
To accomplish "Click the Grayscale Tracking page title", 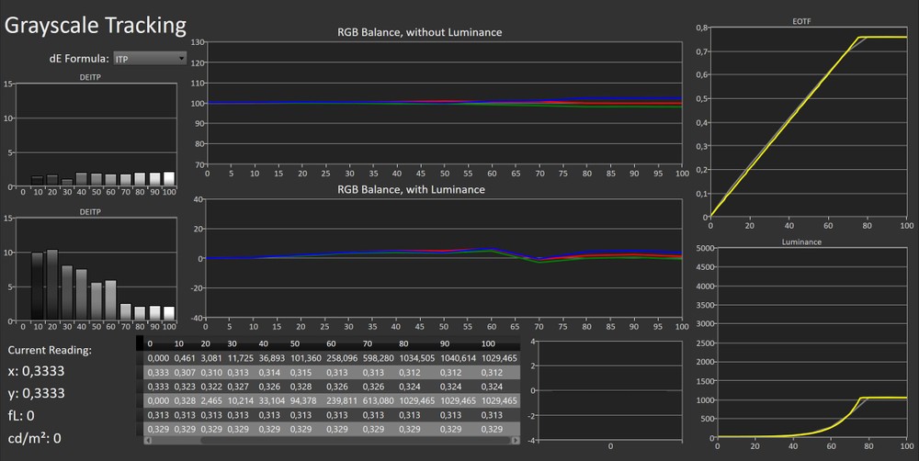I will pyautogui.click(x=96, y=26).
